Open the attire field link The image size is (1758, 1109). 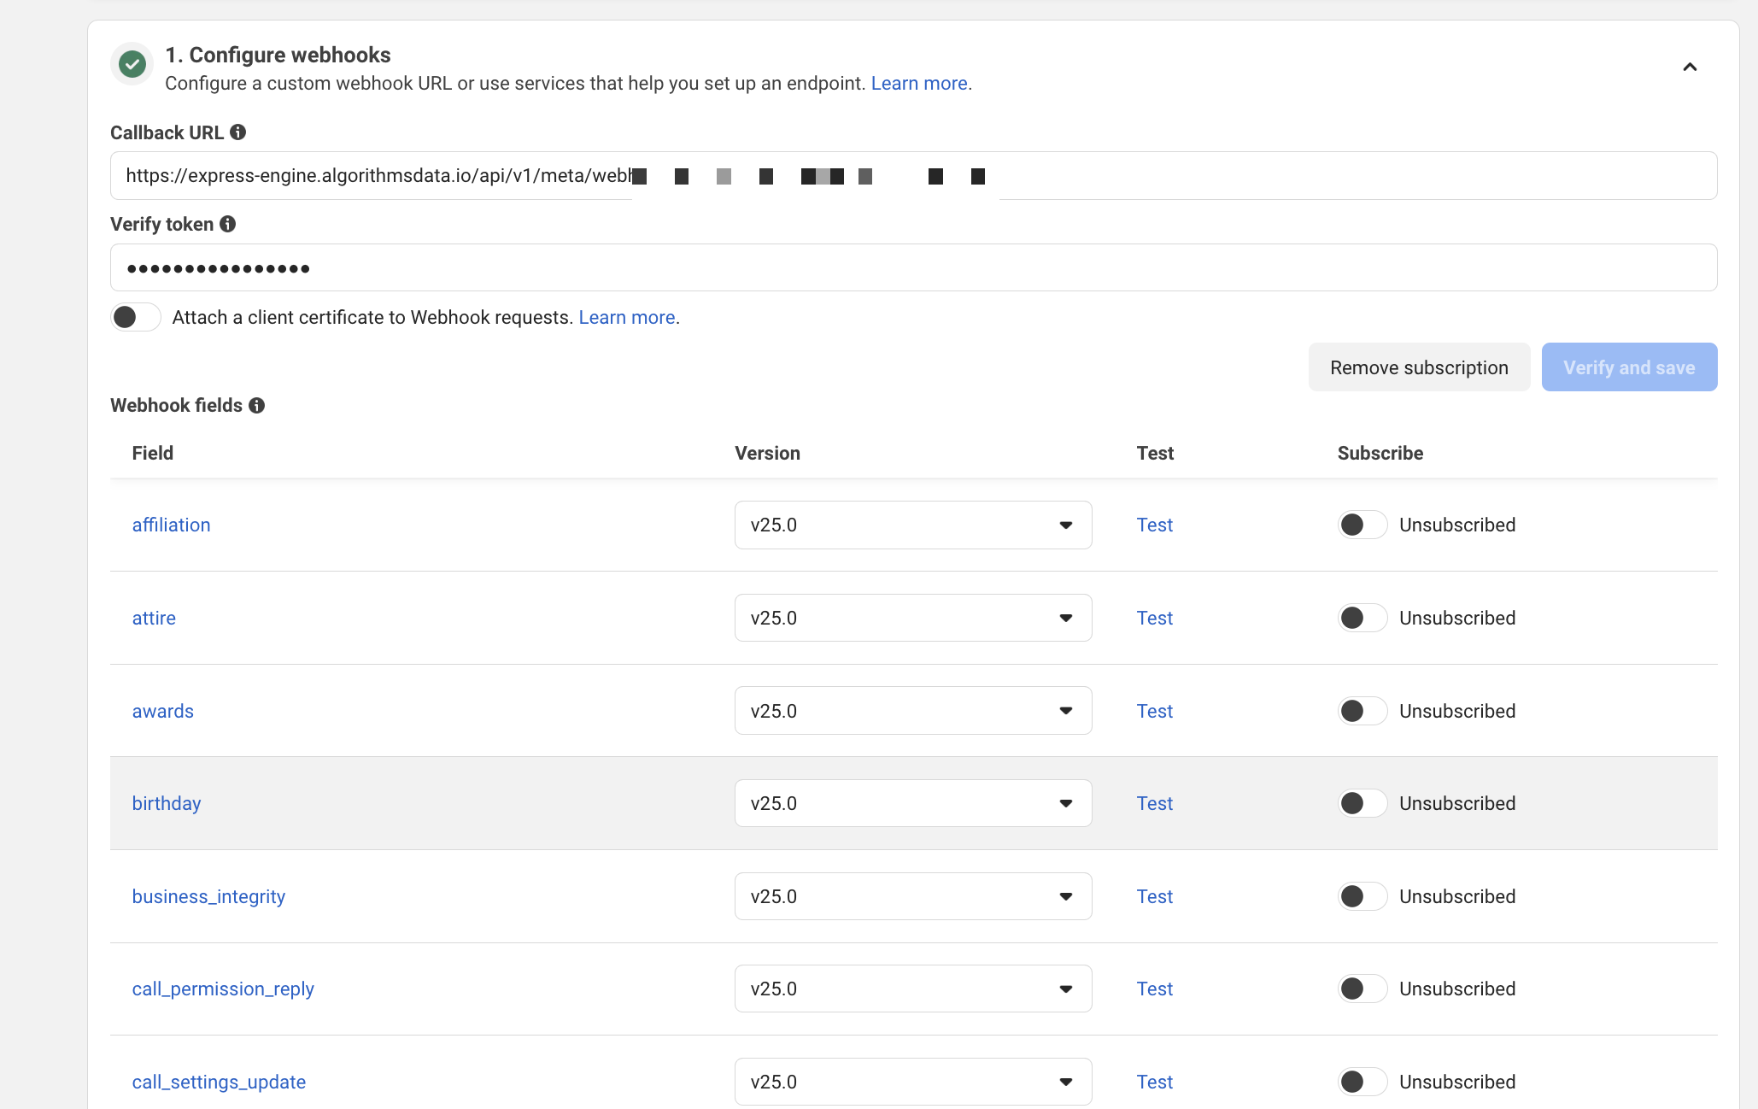[154, 618]
